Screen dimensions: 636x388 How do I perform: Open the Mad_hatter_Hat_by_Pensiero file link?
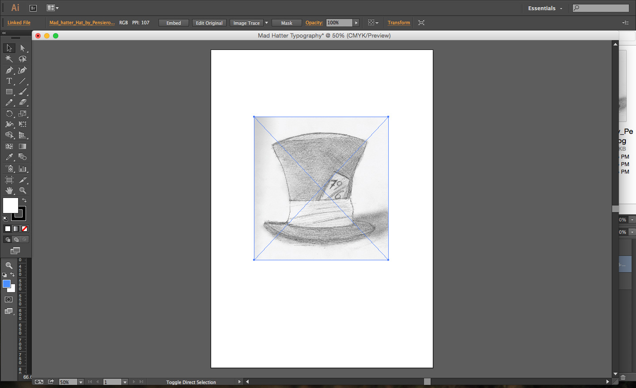click(x=82, y=23)
